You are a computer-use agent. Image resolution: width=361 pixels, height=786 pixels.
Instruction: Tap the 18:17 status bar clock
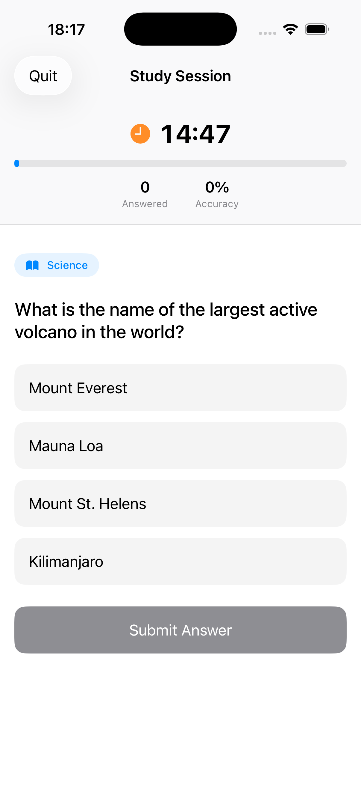coord(66,30)
